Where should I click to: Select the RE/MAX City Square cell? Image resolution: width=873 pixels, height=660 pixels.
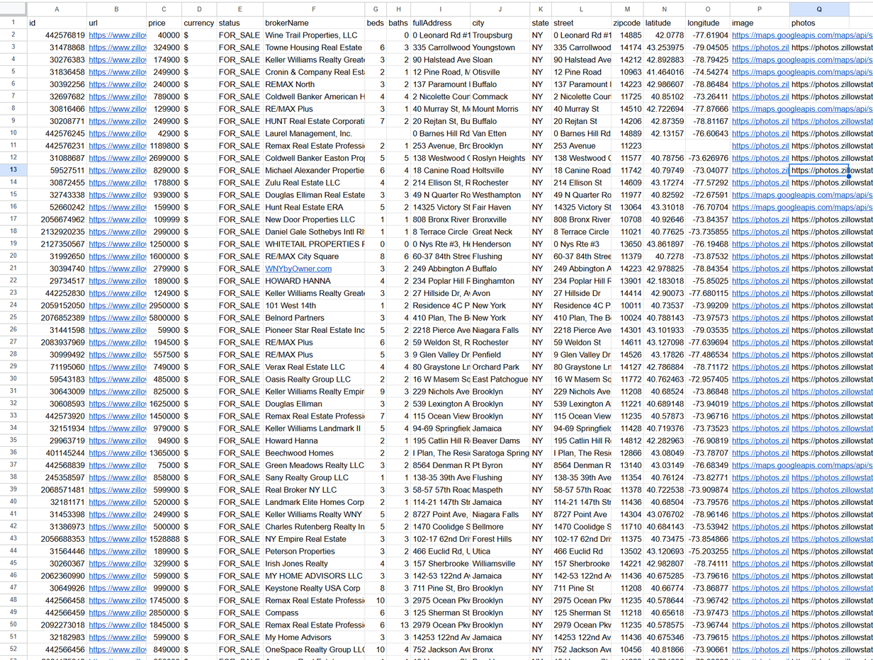click(314, 256)
